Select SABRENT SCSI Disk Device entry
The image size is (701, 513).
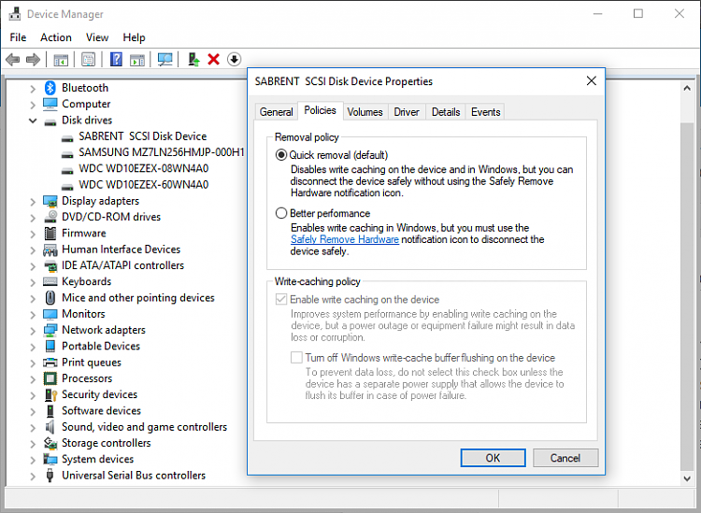point(143,136)
